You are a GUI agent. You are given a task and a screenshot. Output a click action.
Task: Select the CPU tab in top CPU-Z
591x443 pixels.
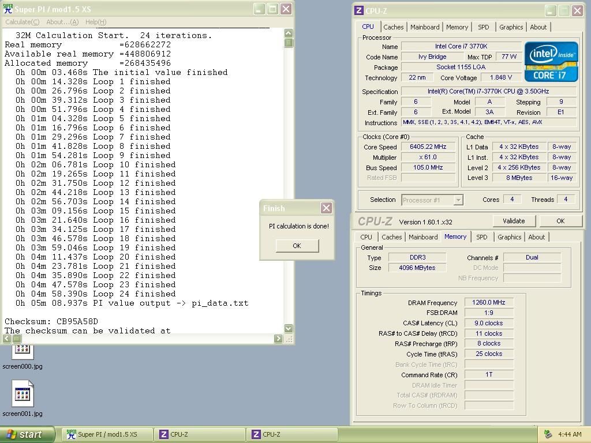click(x=368, y=27)
